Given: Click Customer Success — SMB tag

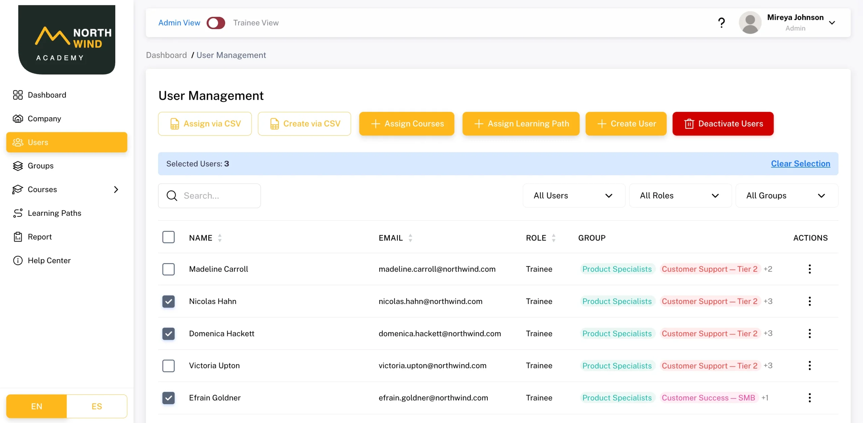Looking at the screenshot, I should (x=708, y=398).
